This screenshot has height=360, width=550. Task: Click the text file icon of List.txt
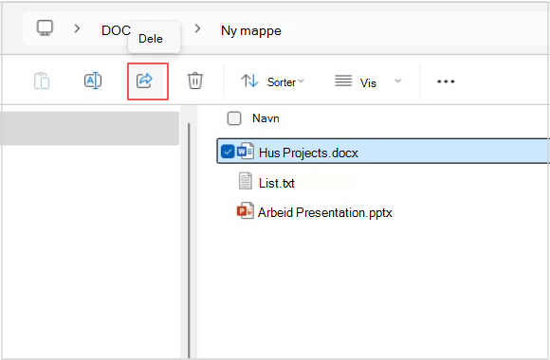click(x=246, y=181)
